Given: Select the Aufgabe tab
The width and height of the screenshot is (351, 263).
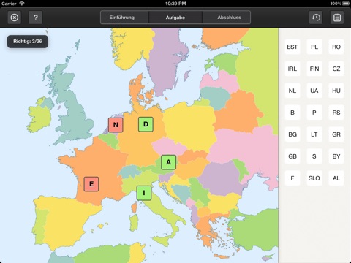Looking at the screenshot, I should point(175,18).
